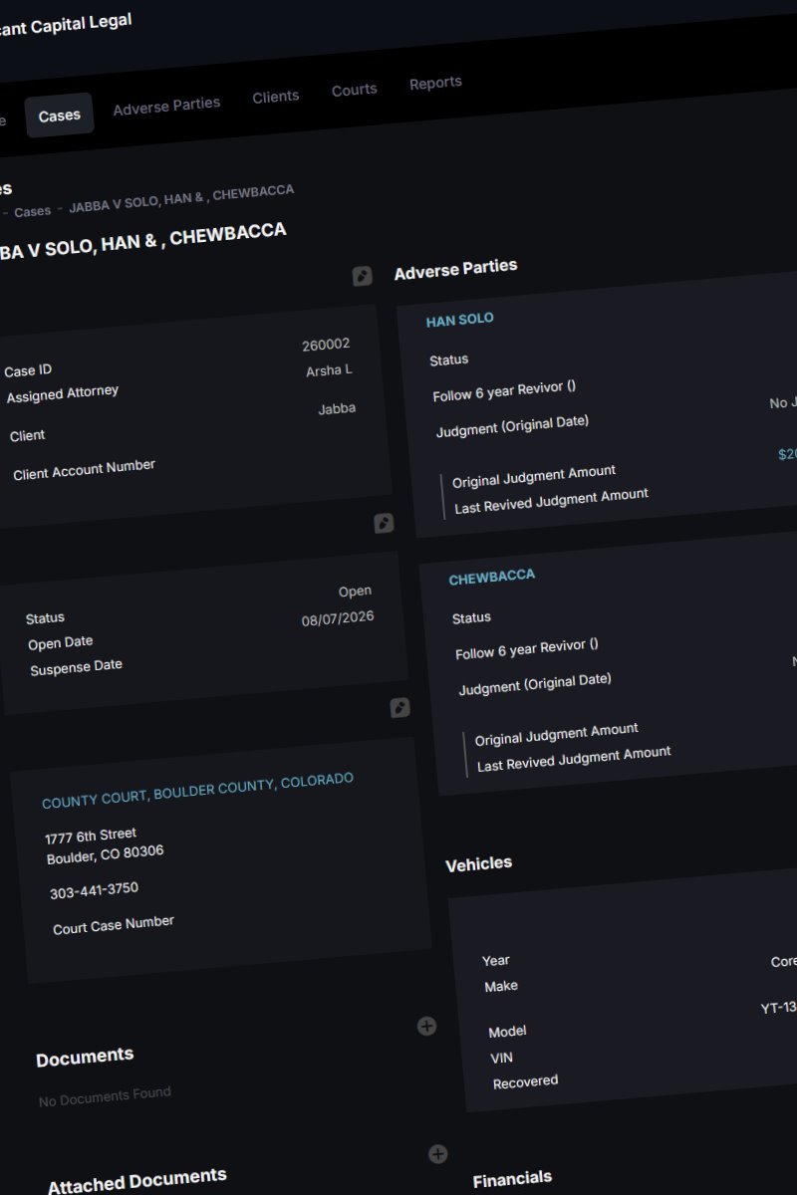Select the open date 08/07/2026
The image size is (797, 1195).
tap(338, 618)
